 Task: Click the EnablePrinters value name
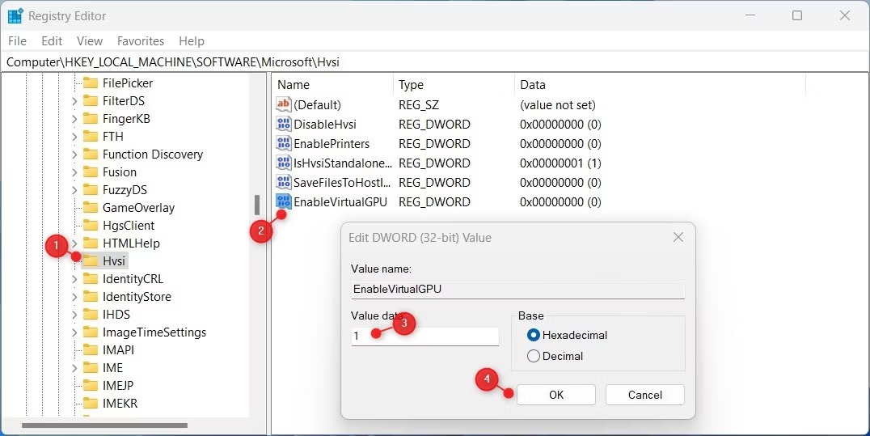click(332, 143)
